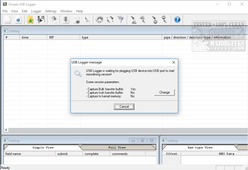The image size is (248, 170).
Task: Click the circular refresh arrows icon
Action: (x=110, y=20)
